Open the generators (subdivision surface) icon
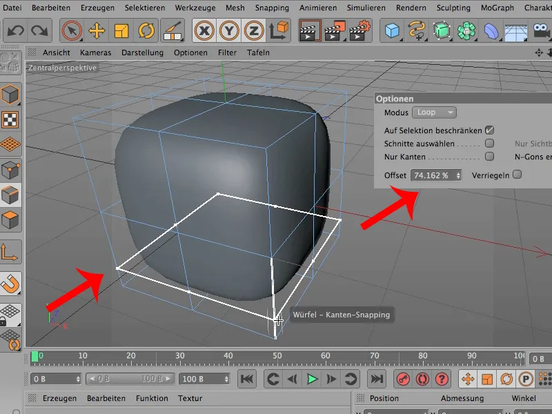The image size is (552, 414). pyautogui.click(x=442, y=30)
